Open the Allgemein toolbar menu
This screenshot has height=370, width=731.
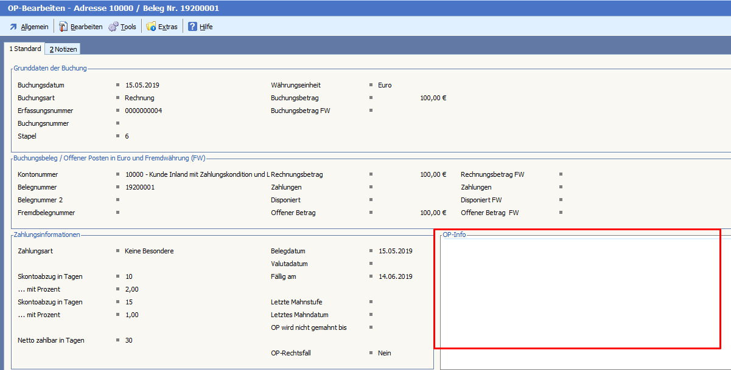29,27
